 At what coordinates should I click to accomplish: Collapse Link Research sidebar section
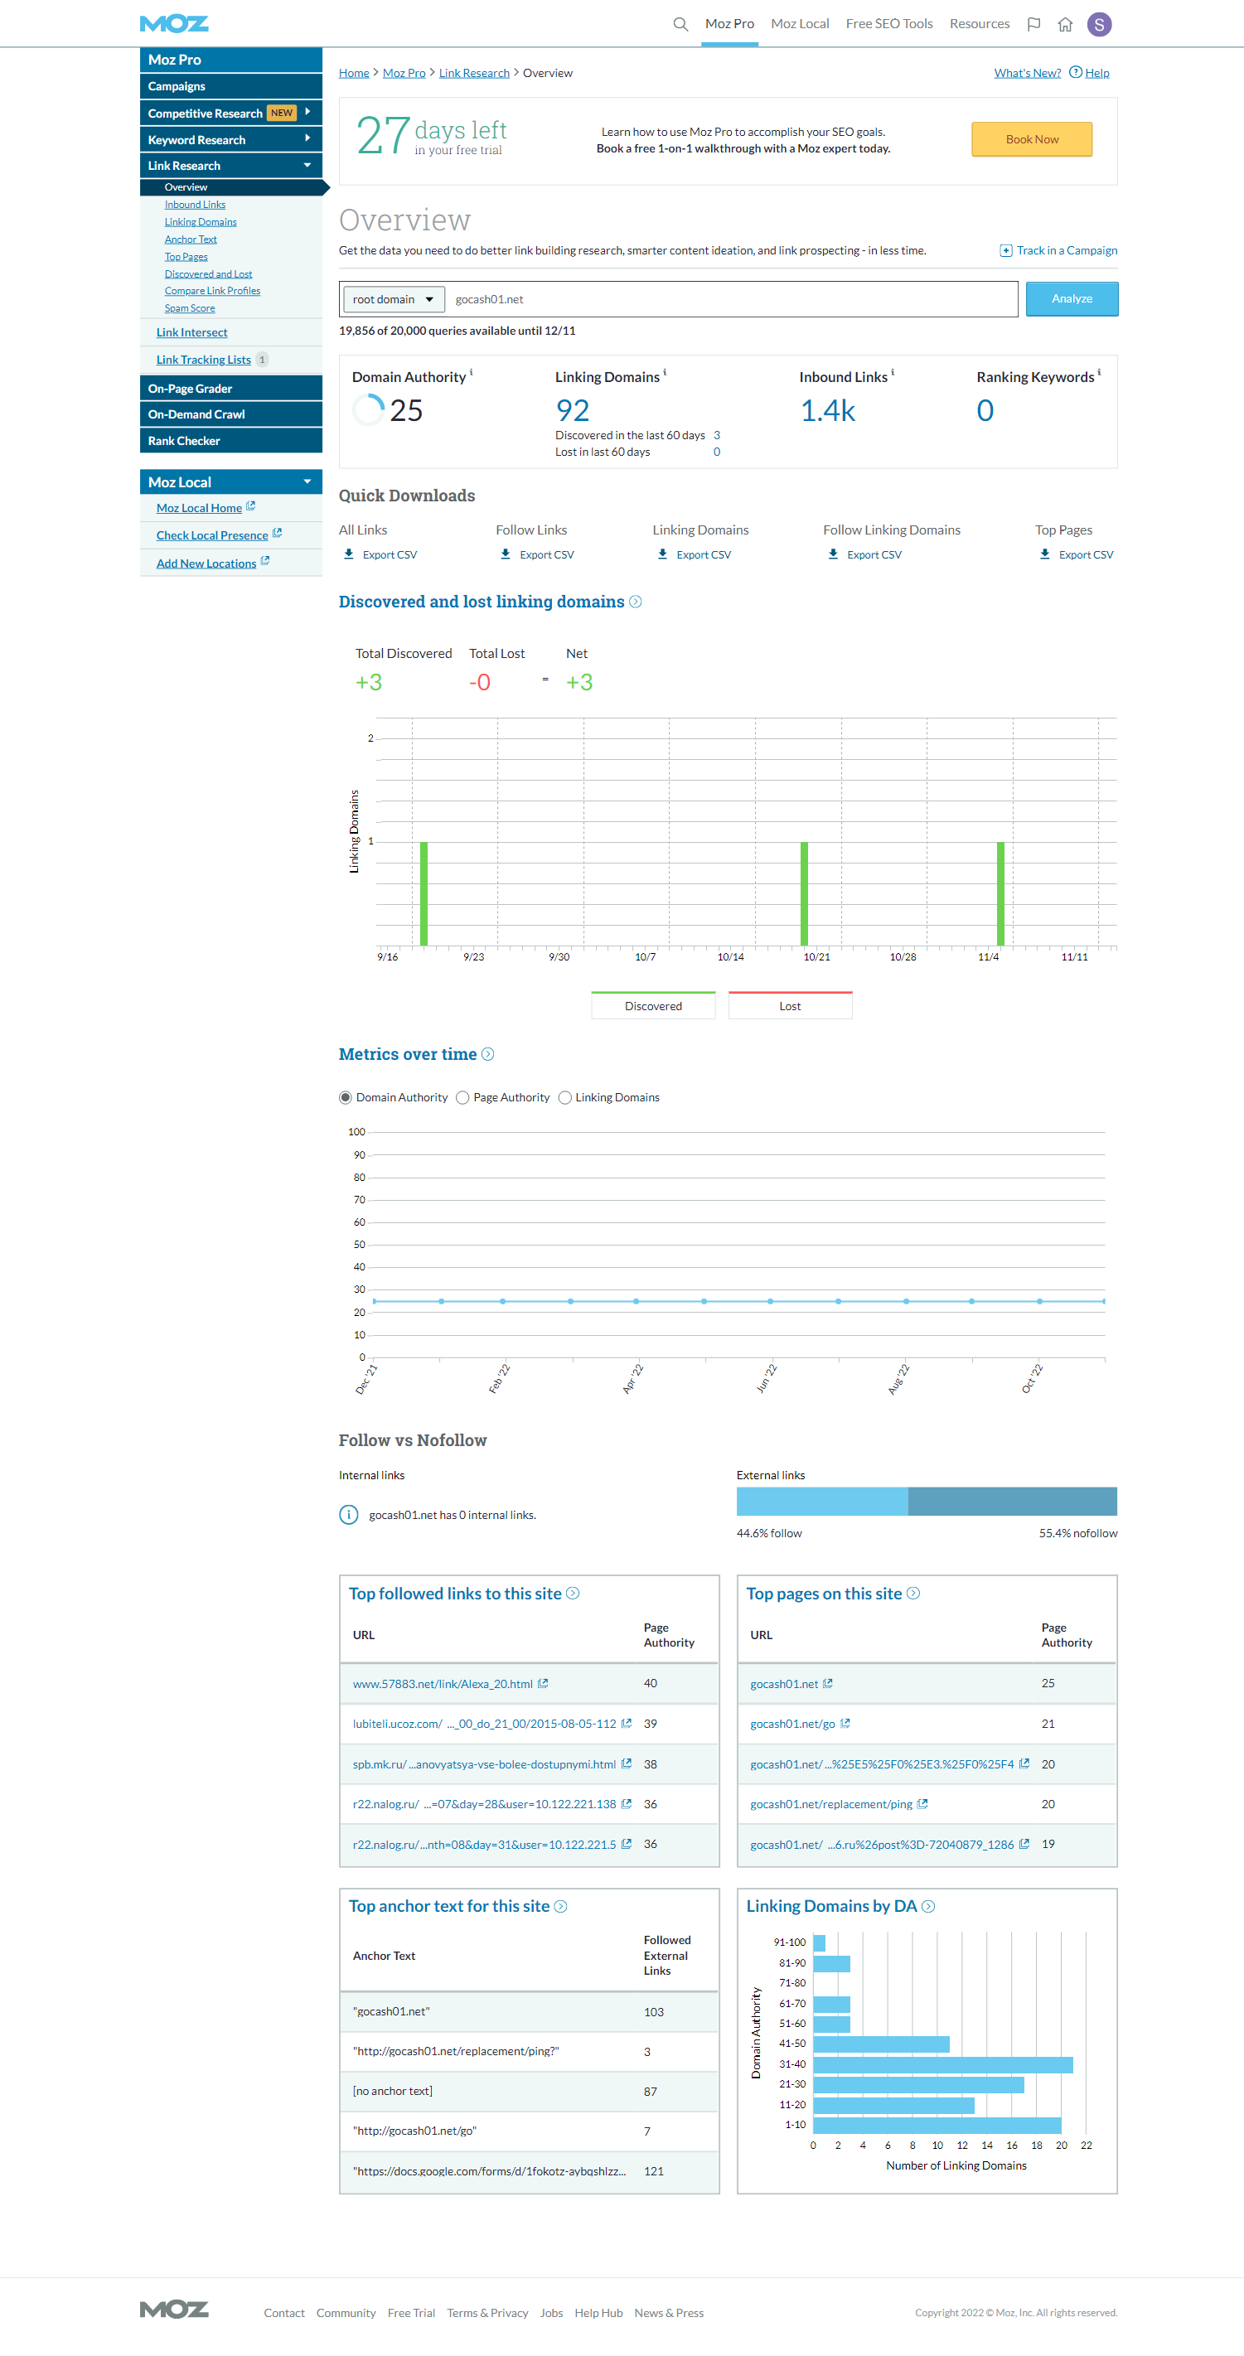tap(307, 166)
